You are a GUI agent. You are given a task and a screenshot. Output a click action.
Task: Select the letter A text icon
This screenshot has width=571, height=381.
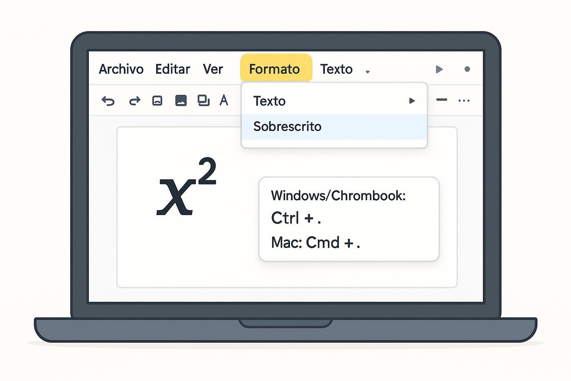[x=224, y=100]
